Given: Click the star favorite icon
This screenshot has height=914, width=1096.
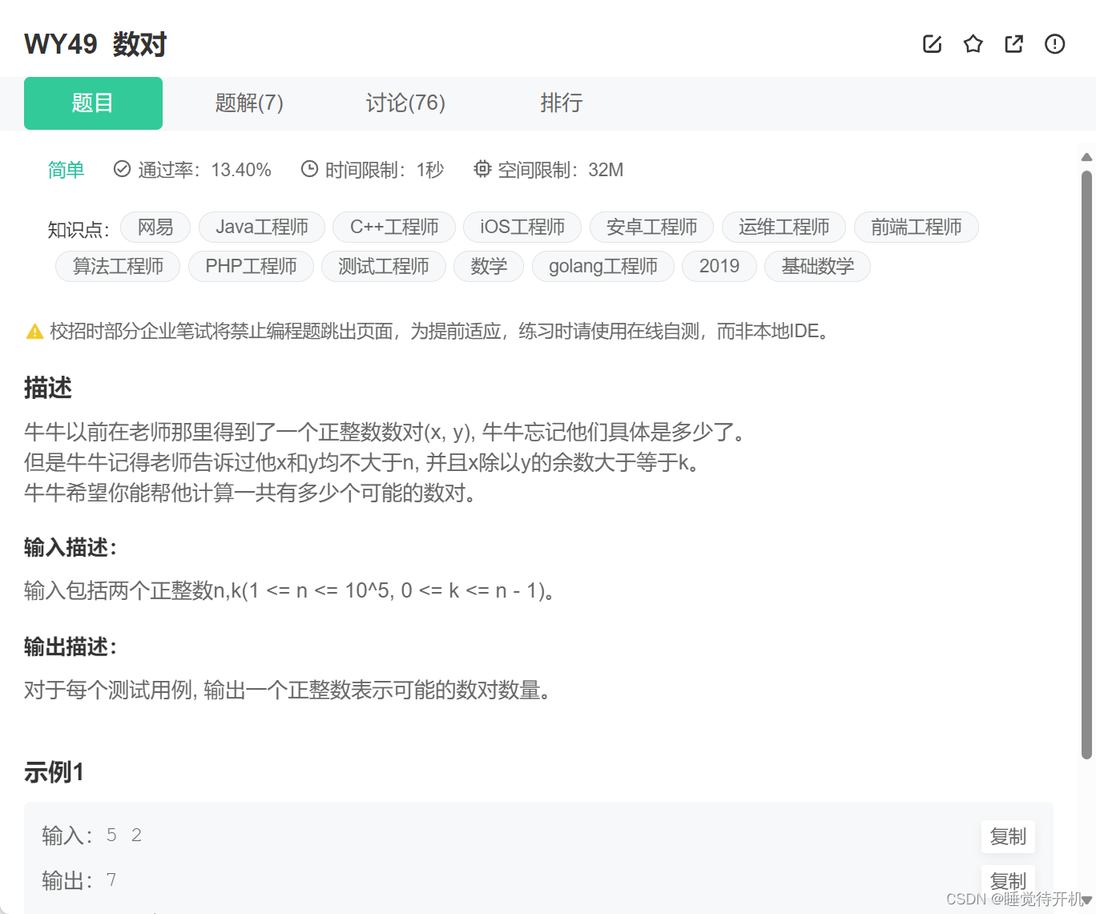Looking at the screenshot, I should tap(973, 44).
